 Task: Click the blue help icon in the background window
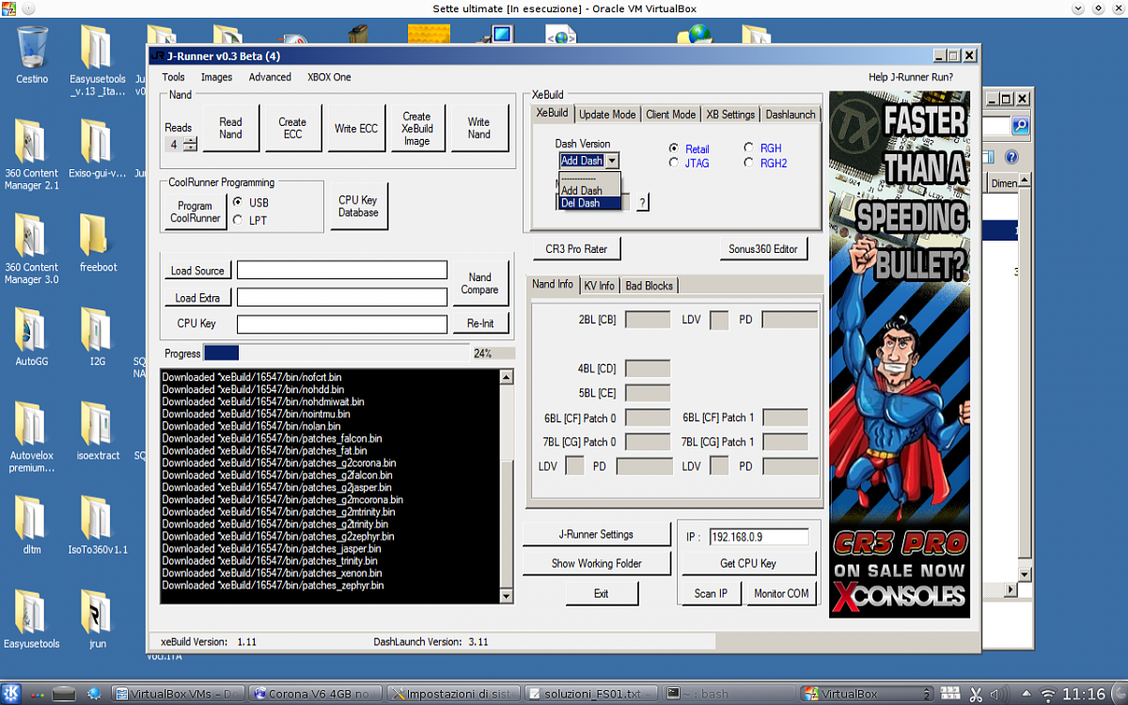(x=1011, y=157)
